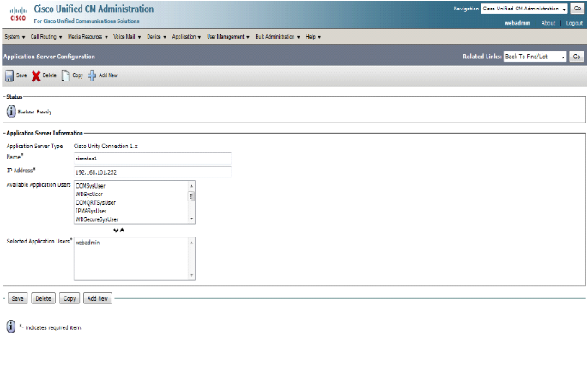The width and height of the screenshot is (587, 390).
Task: Click the Status: Ready text
Action: point(34,111)
